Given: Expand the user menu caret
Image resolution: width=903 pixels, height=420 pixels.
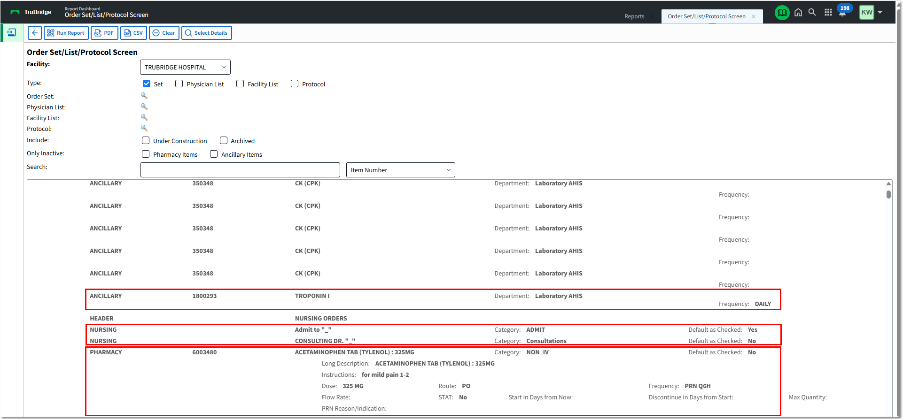Looking at the screenshot, I should (x=880, y=13).
